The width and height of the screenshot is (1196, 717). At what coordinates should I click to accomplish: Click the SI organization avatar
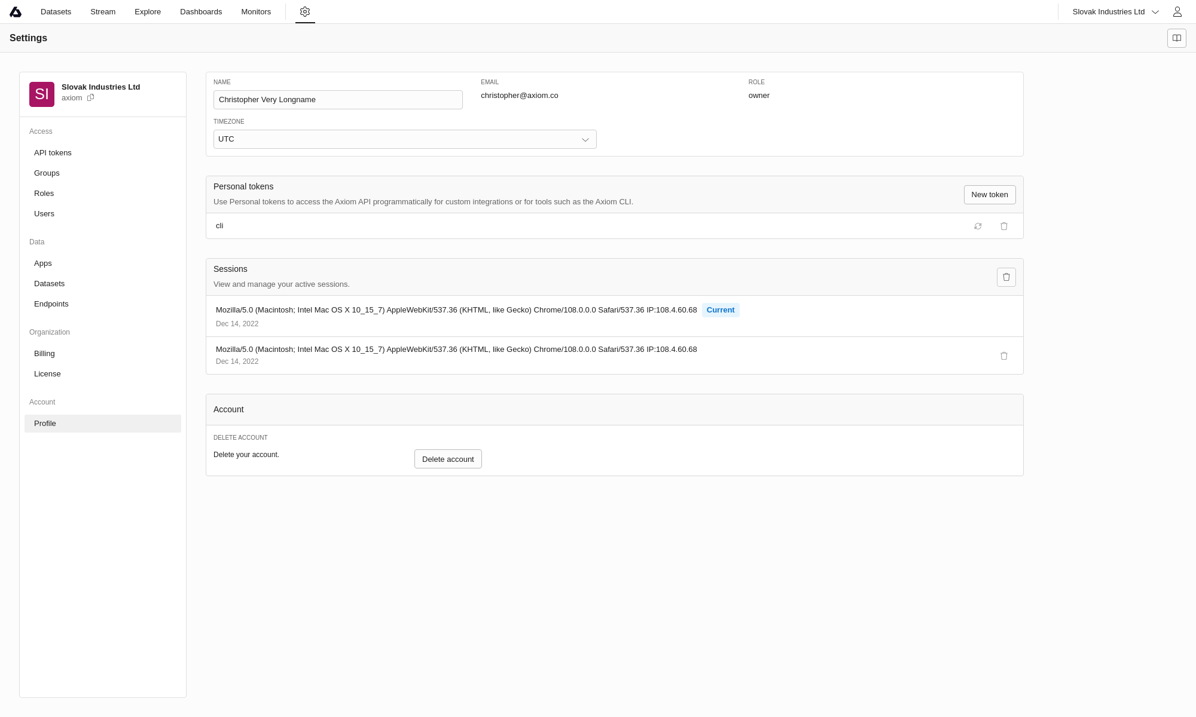[42, 94]
